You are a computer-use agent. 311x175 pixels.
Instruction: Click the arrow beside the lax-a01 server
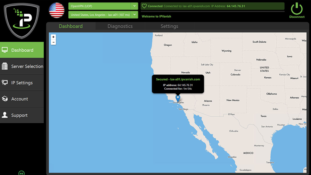click(135, 15)
